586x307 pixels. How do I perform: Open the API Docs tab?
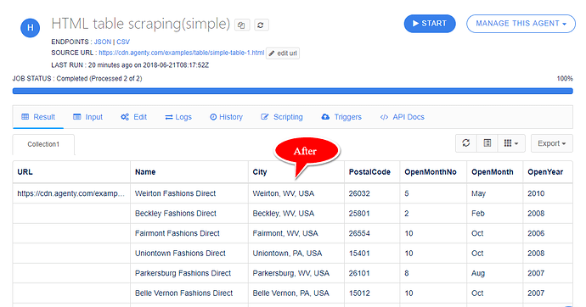coord(402,117)
